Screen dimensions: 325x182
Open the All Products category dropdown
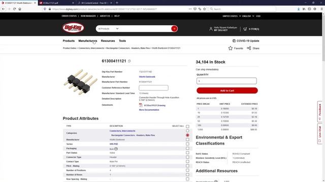pos(108,29)
